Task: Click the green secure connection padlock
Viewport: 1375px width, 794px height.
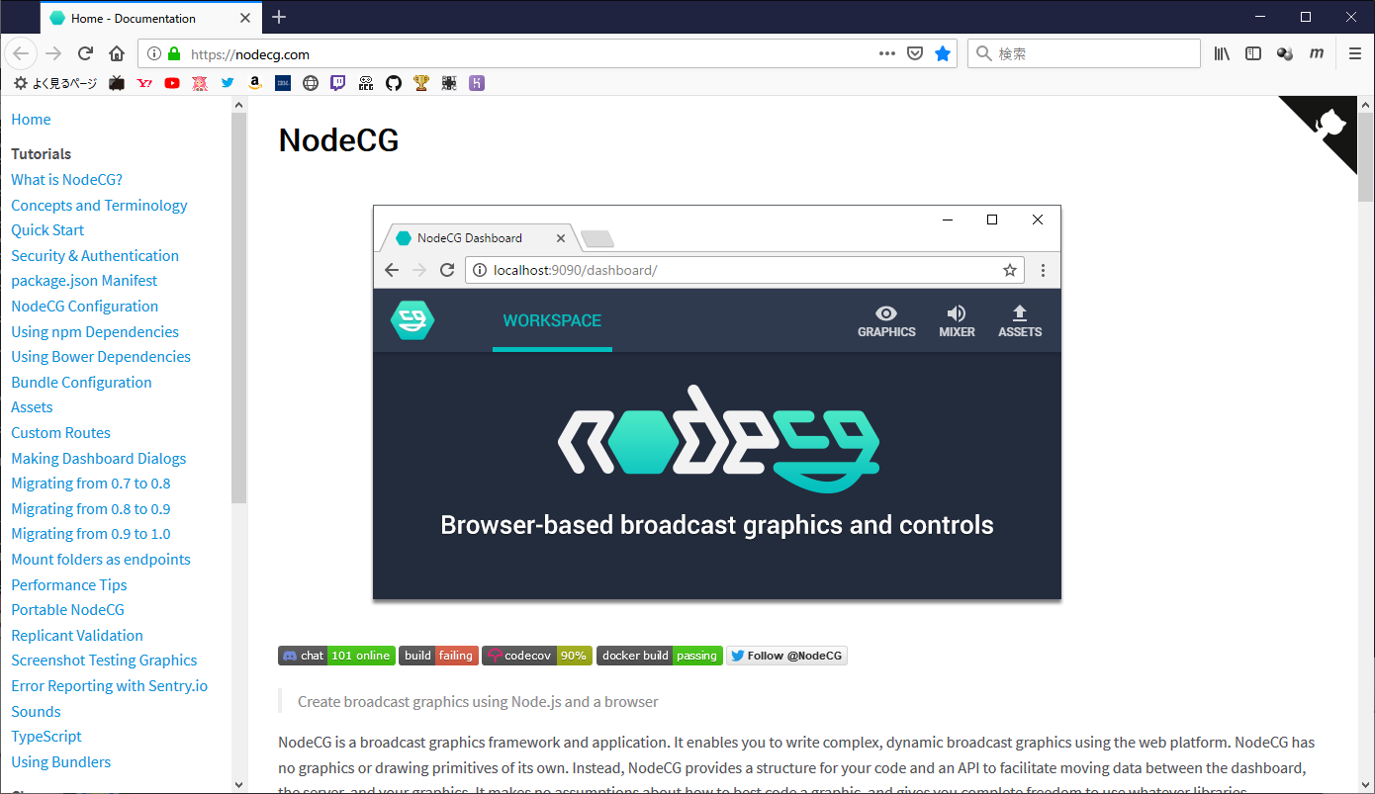Action: pos(174,54)
